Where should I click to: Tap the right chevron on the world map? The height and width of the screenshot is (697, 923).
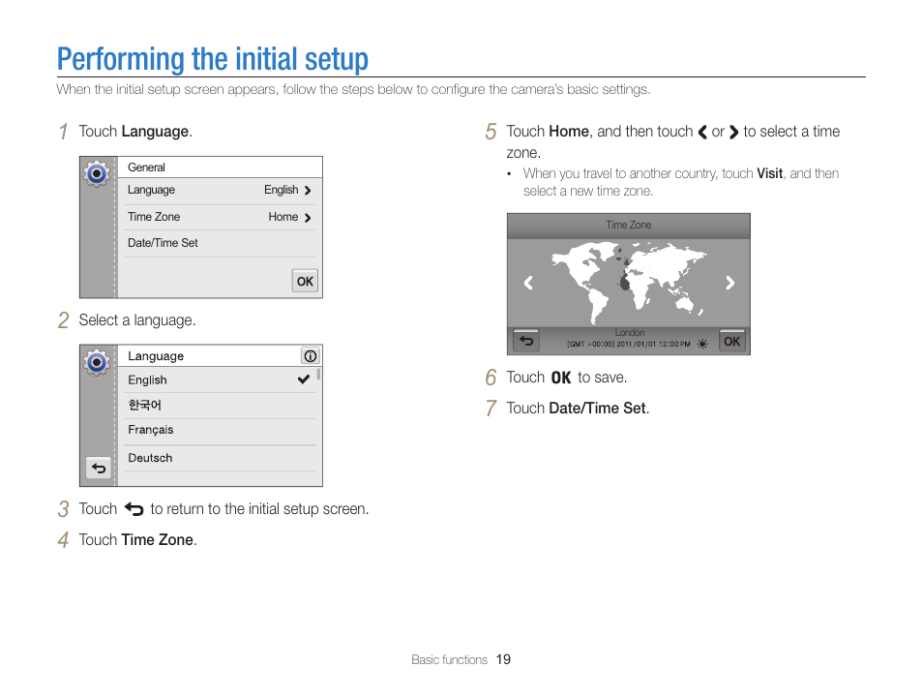[x=729, y=283]
